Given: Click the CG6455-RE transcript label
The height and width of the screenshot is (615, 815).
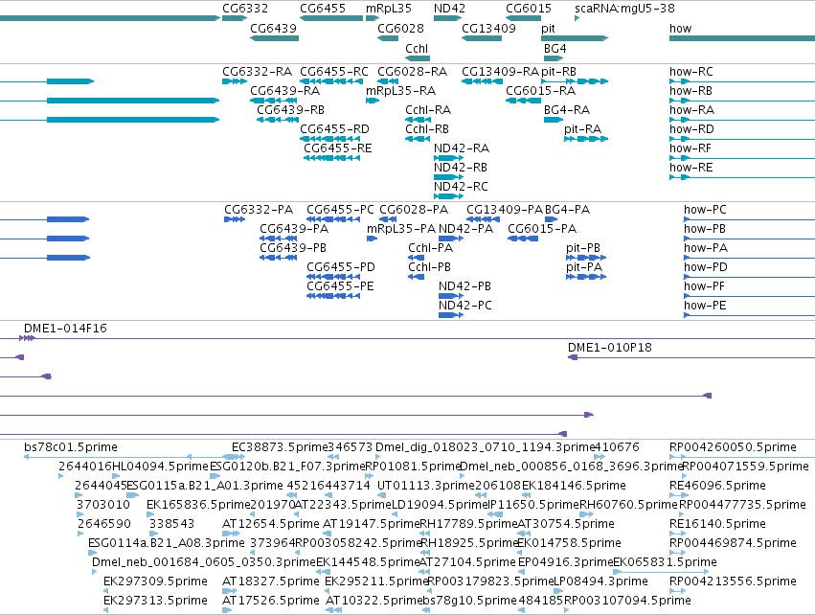Looking at the screenshot, I should [x=337, y=148].
